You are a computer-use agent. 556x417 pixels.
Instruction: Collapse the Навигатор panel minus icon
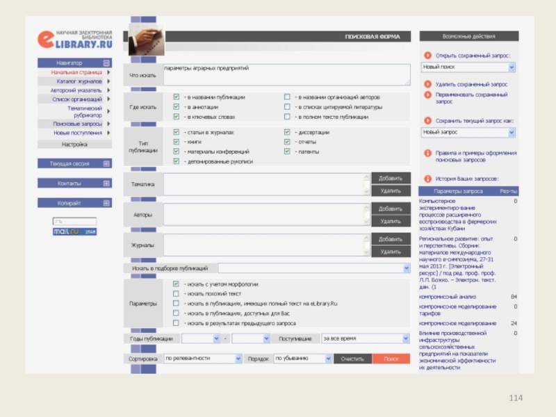(x=106, y=63)
